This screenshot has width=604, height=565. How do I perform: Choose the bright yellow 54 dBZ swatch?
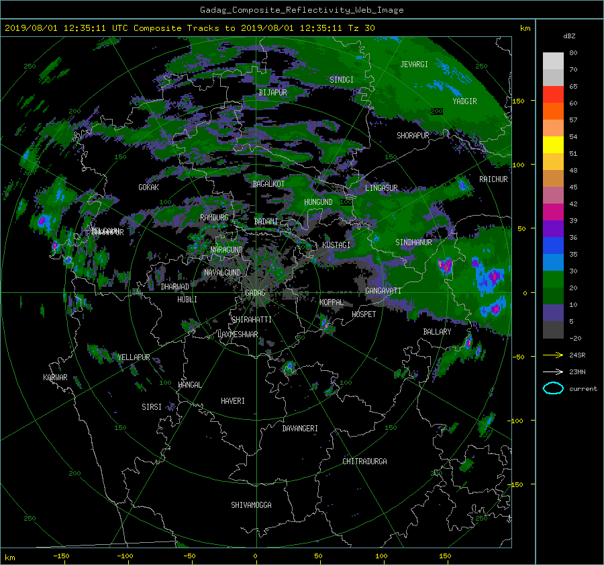[553, 144]
